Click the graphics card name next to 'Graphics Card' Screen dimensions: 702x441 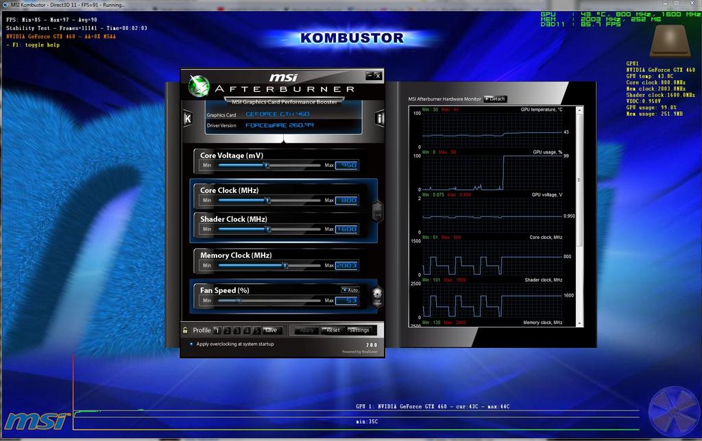[277, 114]
